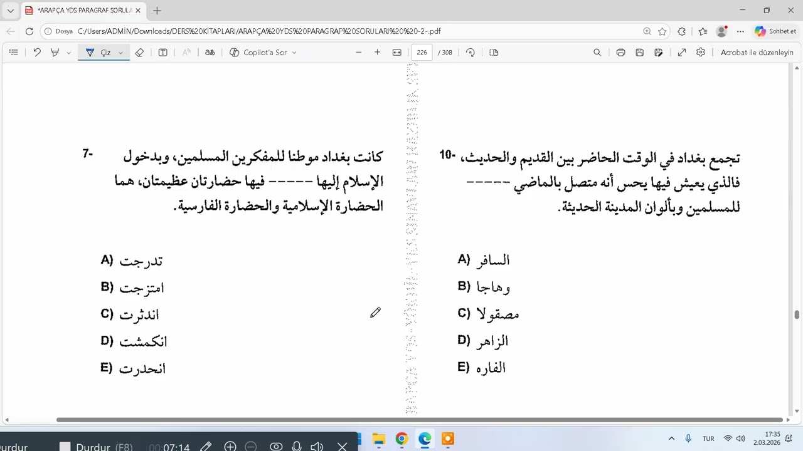Viewport: 803px width, 451px height.
Task: Open the translate tool icon
Action: (210, 53)
